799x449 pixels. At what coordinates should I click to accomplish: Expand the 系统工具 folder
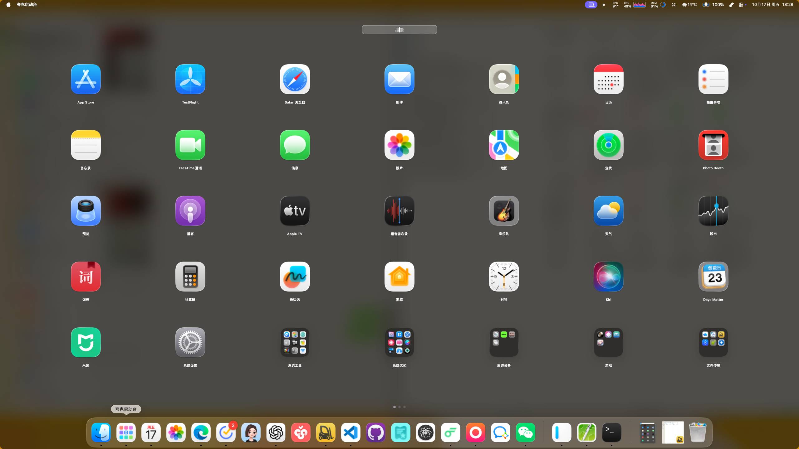click(295, 342)
